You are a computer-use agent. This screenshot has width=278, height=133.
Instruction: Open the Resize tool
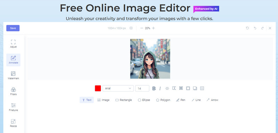[13, 123]
